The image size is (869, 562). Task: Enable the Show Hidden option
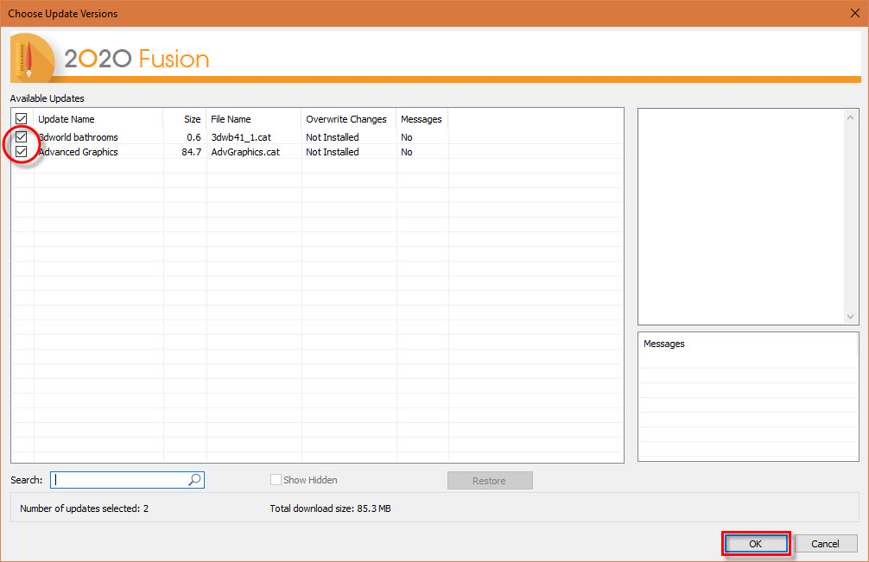pyautogui.click(x=276, y=479)
